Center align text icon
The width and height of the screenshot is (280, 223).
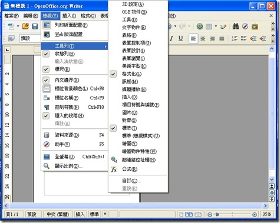point(203,38)
